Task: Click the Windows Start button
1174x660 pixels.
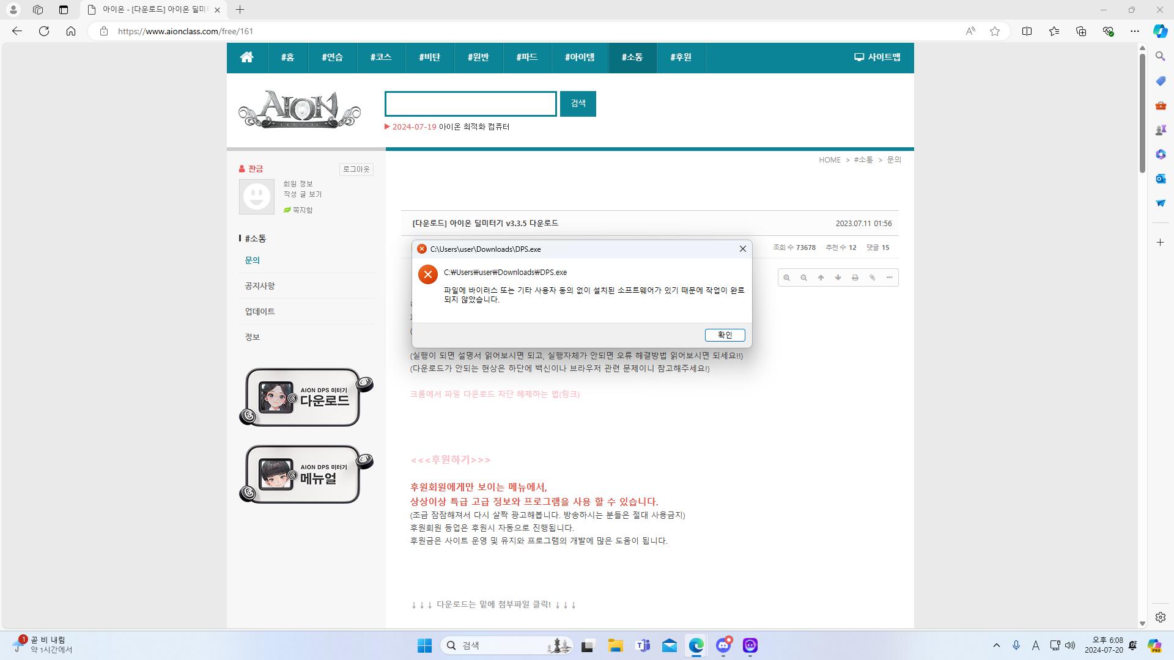Action: (424, 645)
